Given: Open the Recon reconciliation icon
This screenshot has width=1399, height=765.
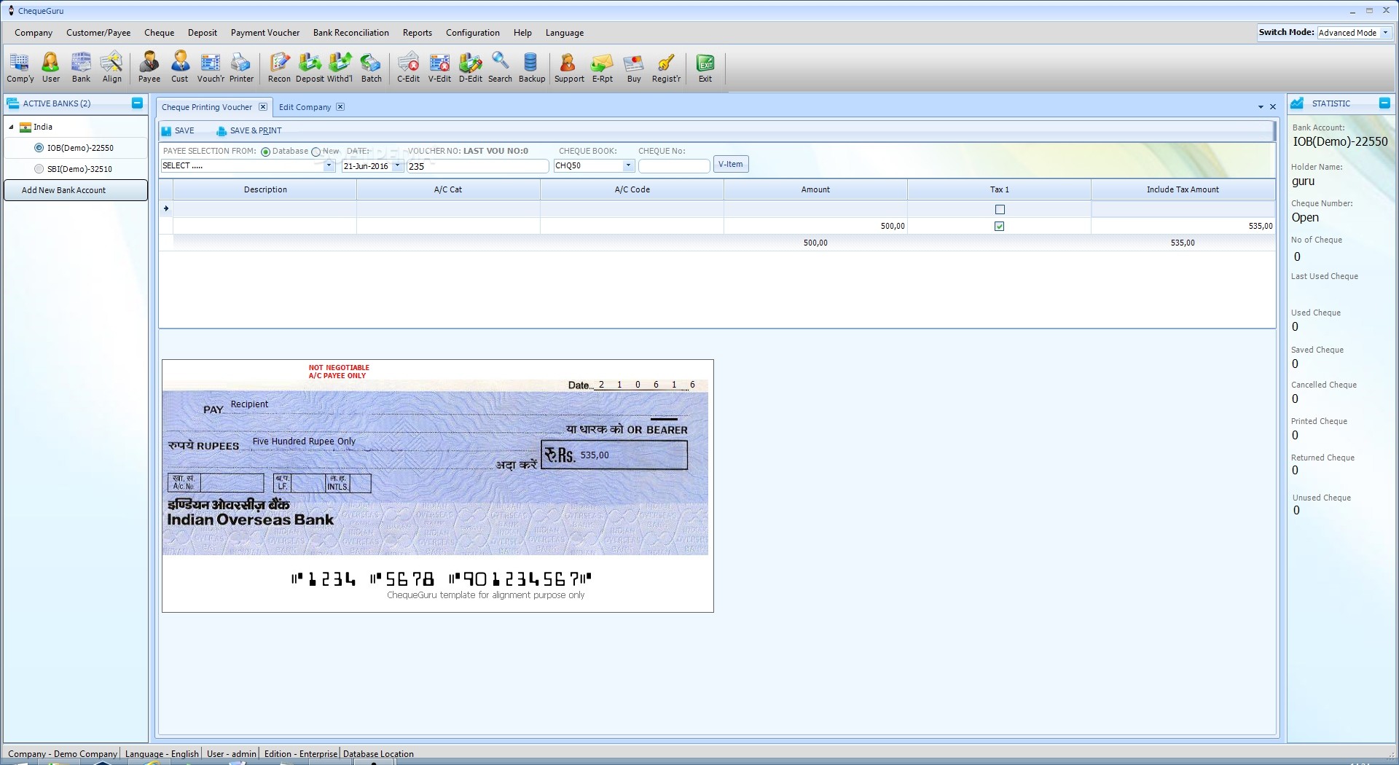Looking at the screenshot, I should [279, 68].
